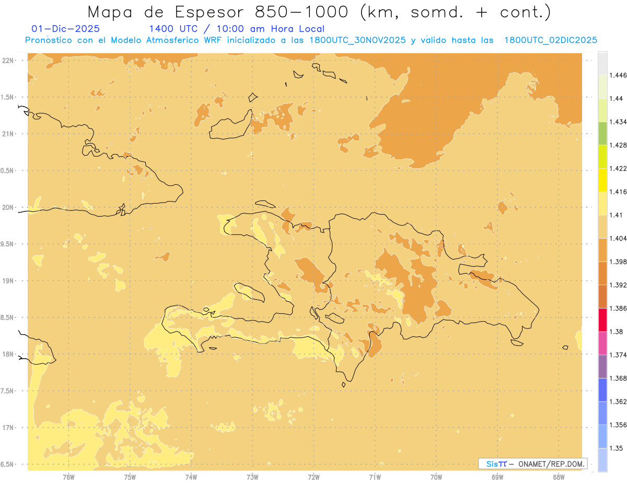Click the '1.398' colorbar value
Viewport: 627px width, 484px height.
tap(619, 262)
